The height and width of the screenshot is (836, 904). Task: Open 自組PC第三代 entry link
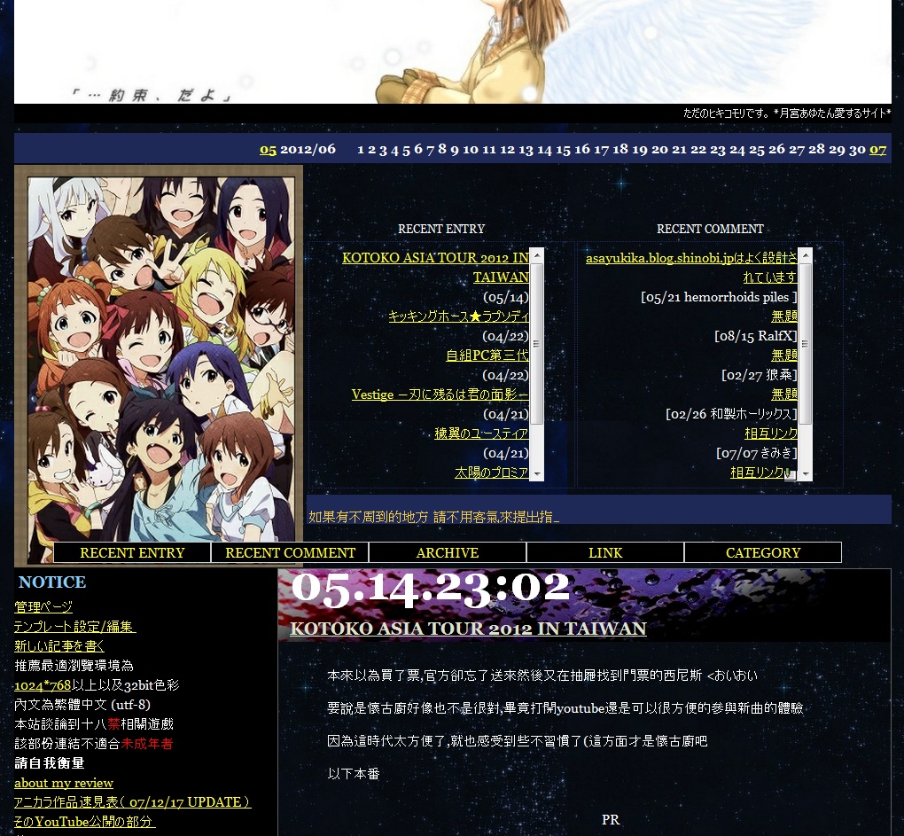point(487,355)
